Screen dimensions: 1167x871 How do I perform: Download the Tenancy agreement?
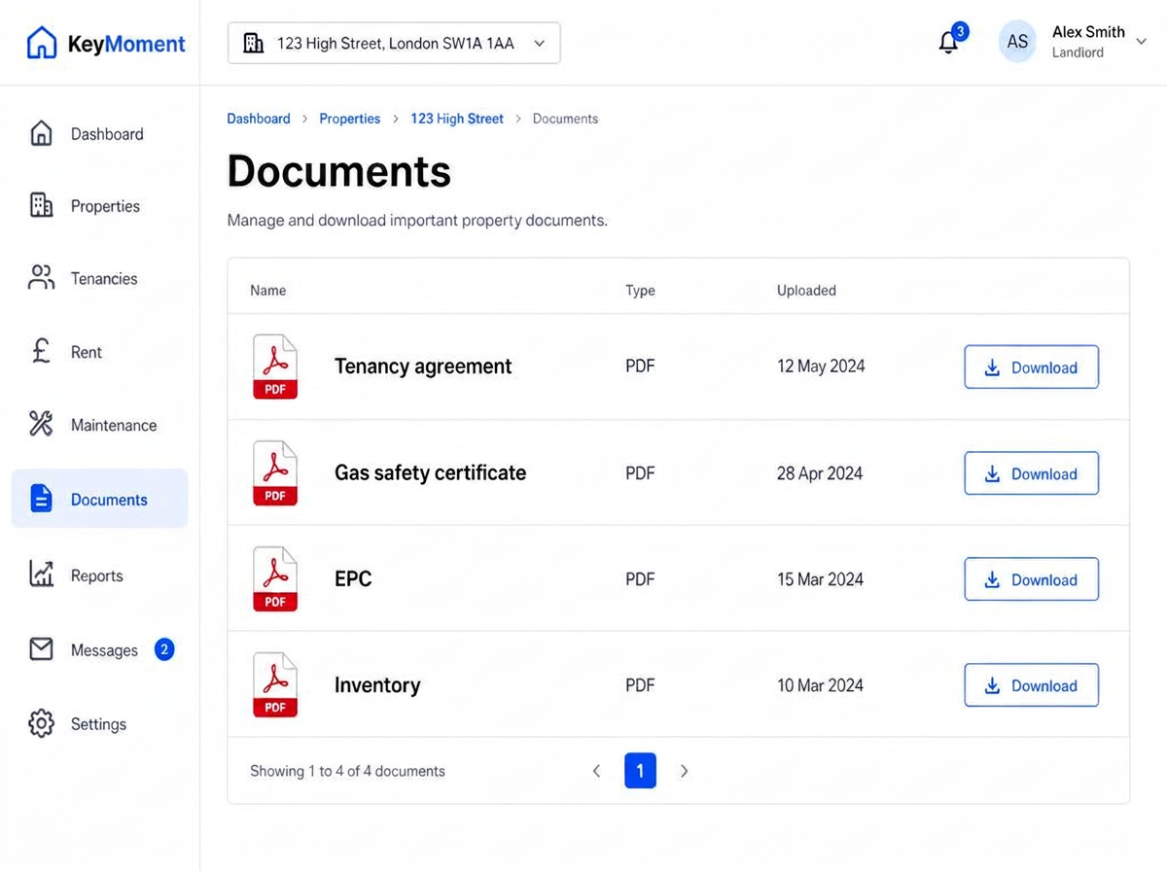pyautogui.click(x=1031, y=366)
